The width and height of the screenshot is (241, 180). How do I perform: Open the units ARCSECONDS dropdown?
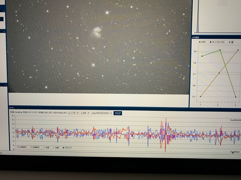pyautogui.click(x=102, y=113)
